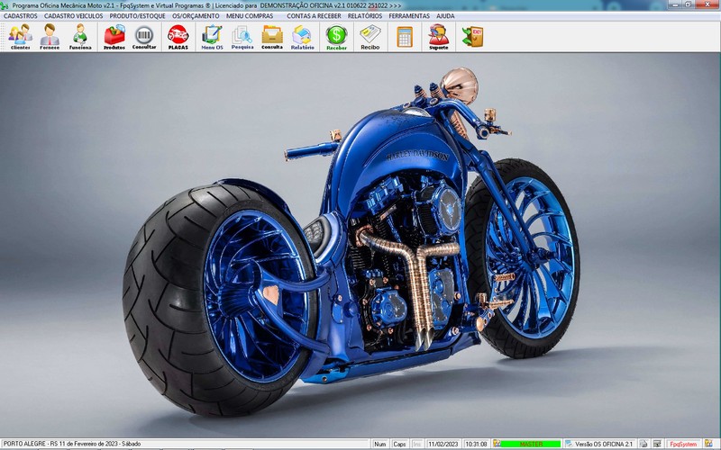Open the Clientes toolbar icon
721x450 pixels.
[20, 37]
